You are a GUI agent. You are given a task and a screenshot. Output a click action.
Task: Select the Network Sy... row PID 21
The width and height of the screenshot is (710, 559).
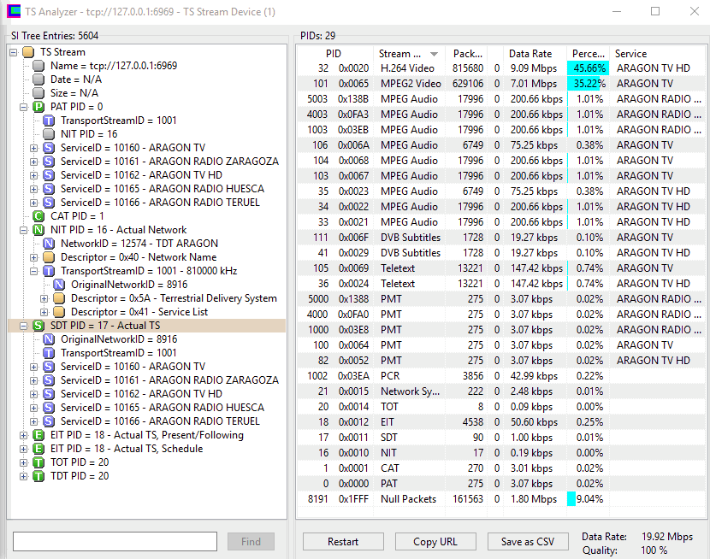click(500, 391)
